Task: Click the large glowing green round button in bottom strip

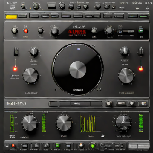Action: 93,146
